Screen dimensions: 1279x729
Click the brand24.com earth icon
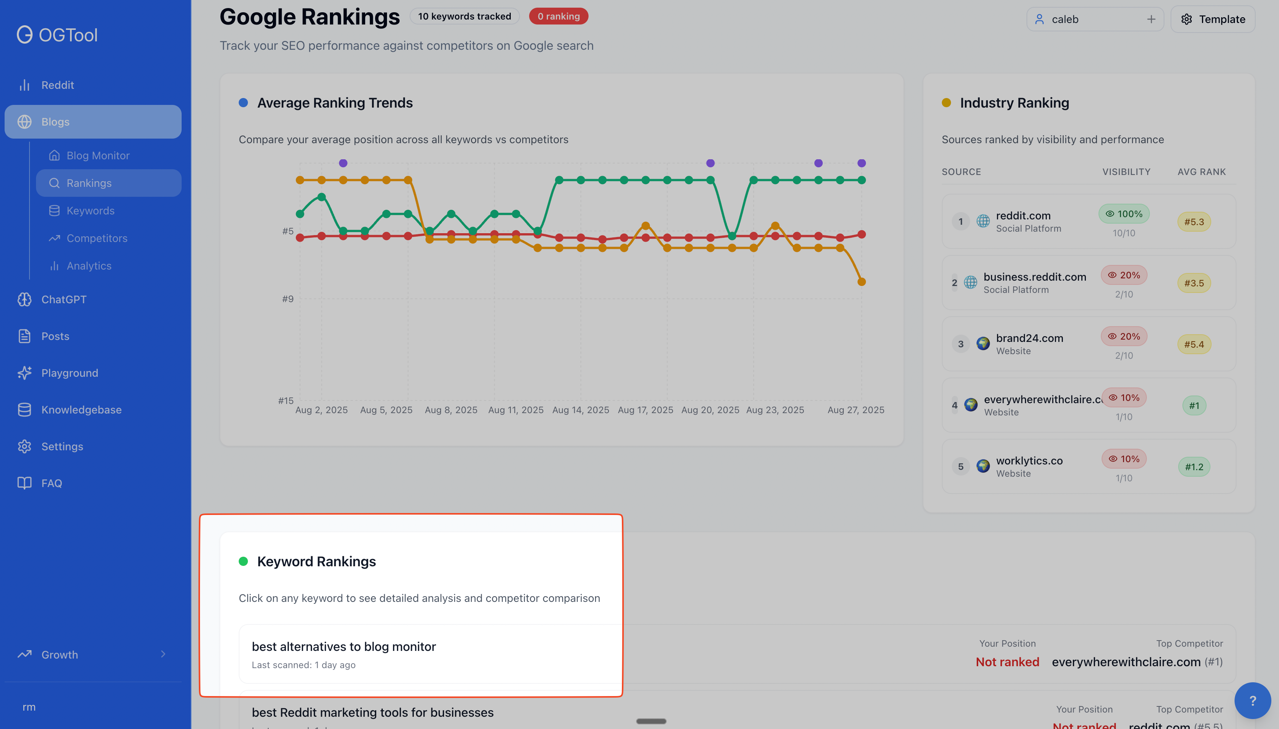983,343
